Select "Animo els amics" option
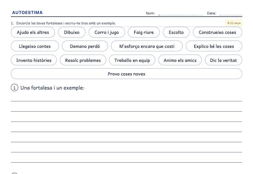The width and height of the screenshot is (253, 174). 180,60
